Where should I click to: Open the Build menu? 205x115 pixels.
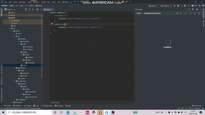[x=44, y=2]
